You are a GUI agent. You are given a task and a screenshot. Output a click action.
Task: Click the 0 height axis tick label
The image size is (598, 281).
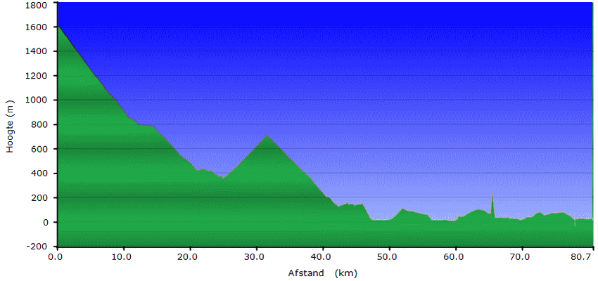tap(46, 222)
